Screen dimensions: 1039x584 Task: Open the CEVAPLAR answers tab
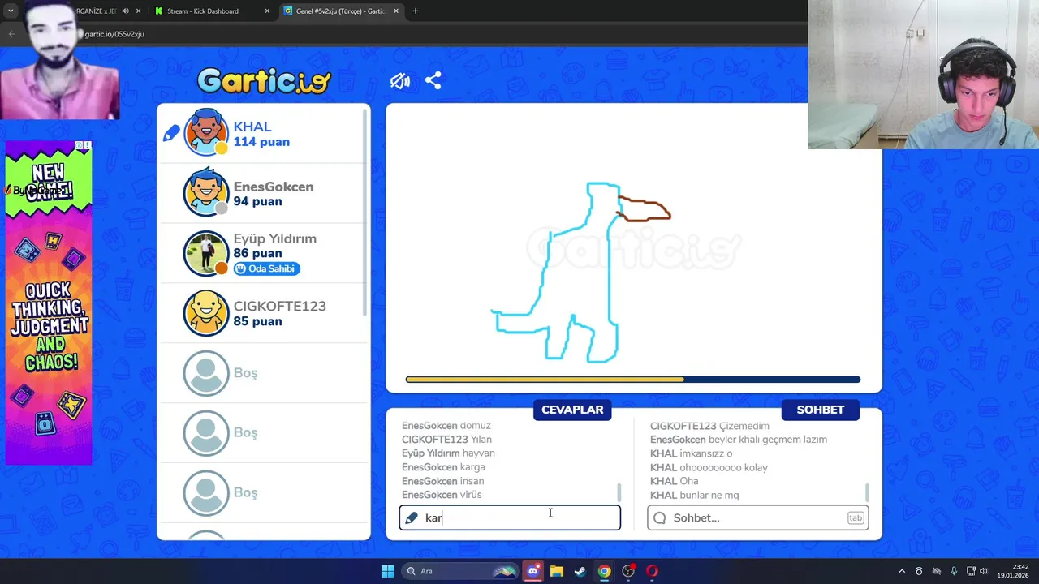tap(572, 410)
